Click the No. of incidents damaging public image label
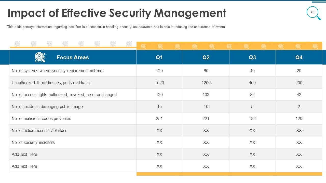 point(47,106)
